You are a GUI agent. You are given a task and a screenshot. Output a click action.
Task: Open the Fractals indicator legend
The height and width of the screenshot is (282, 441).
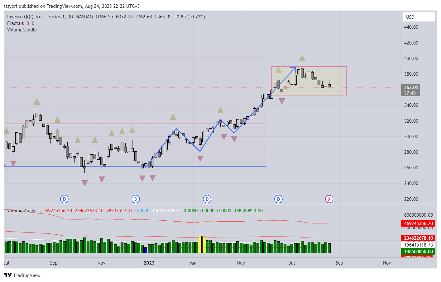pyautogui.click(x=16, y=23)
